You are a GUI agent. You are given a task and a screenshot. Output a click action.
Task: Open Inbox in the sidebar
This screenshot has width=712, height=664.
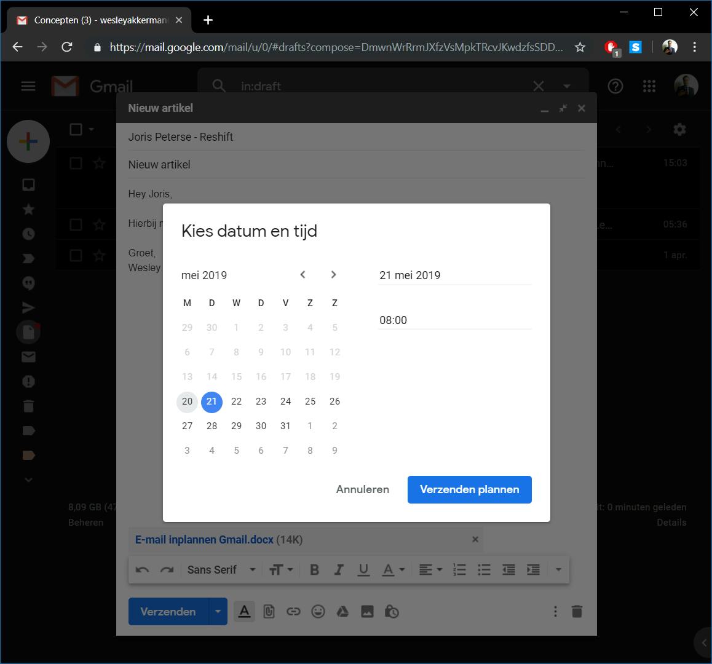tap(28, 185)
